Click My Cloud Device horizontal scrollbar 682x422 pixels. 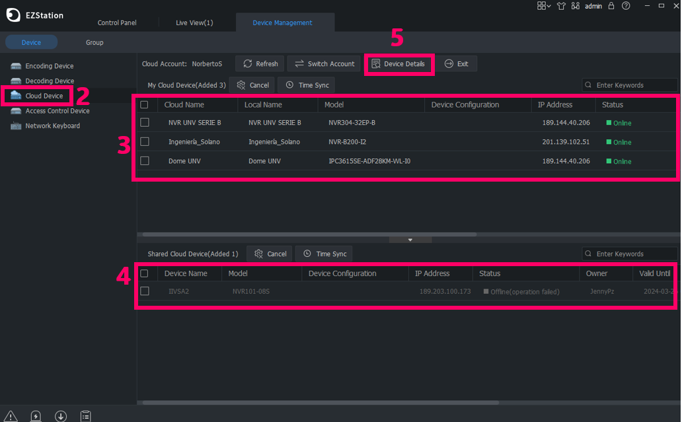click(x=310, y=234)
